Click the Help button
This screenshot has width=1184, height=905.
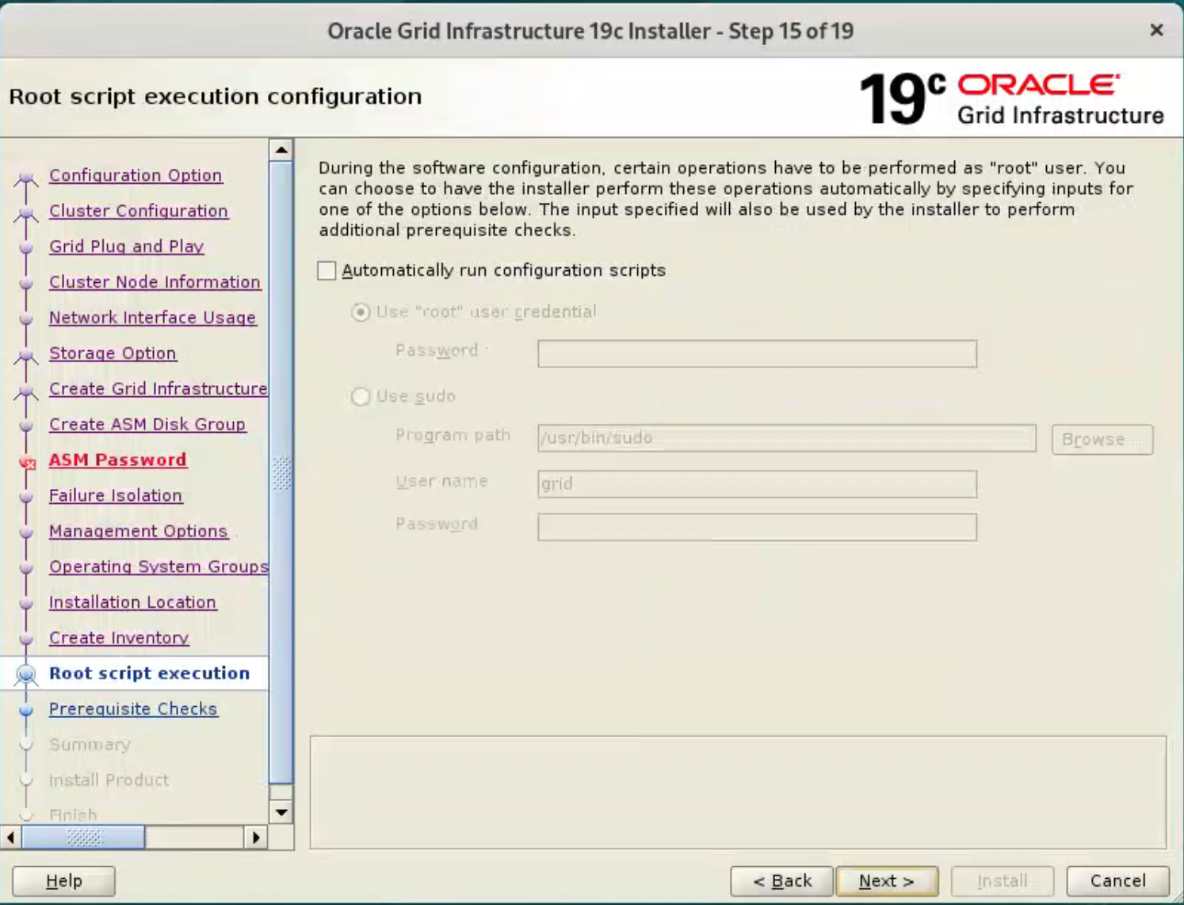click(63, 880)
